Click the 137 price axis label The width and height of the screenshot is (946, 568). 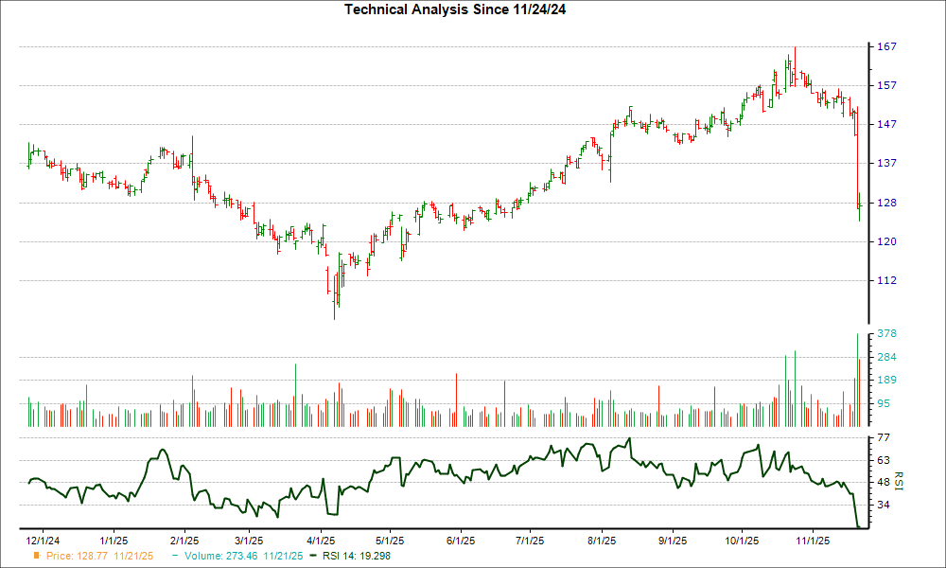(886, 163)
